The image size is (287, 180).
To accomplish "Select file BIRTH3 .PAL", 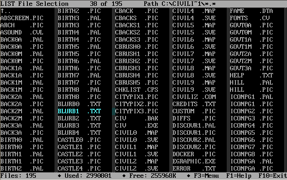I will (79, 18).
